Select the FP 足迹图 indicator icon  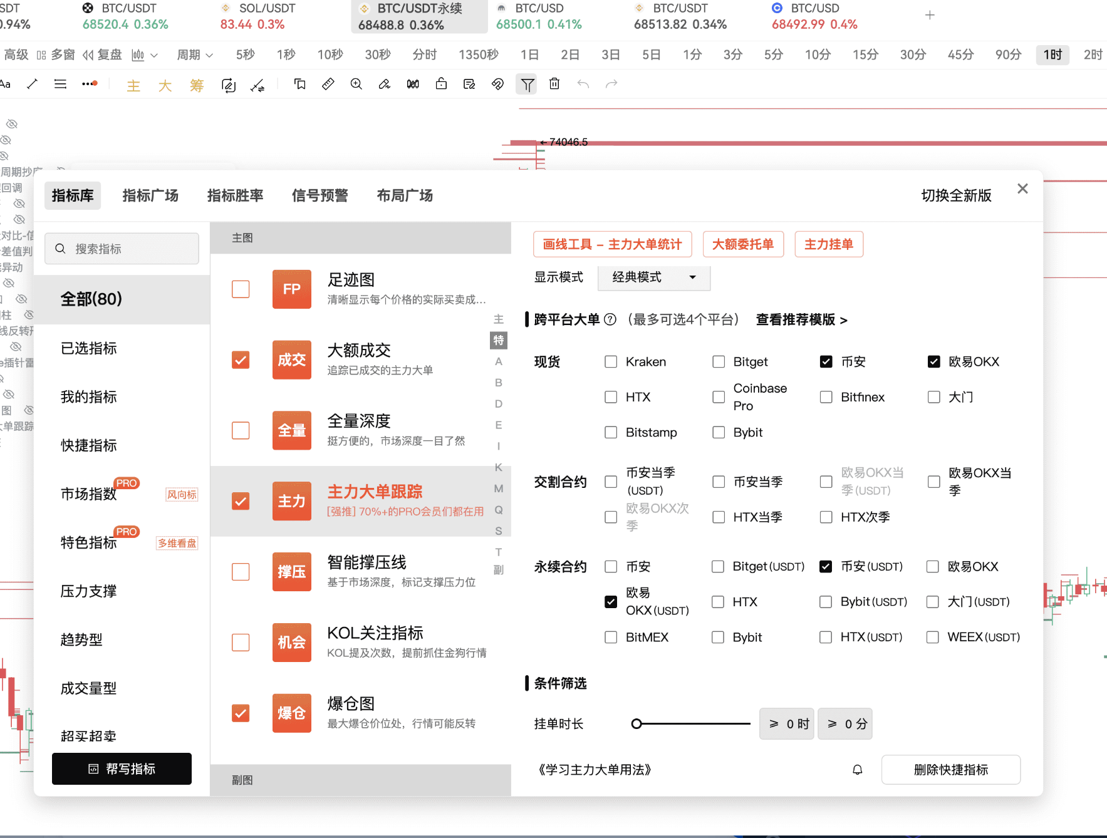291,289
